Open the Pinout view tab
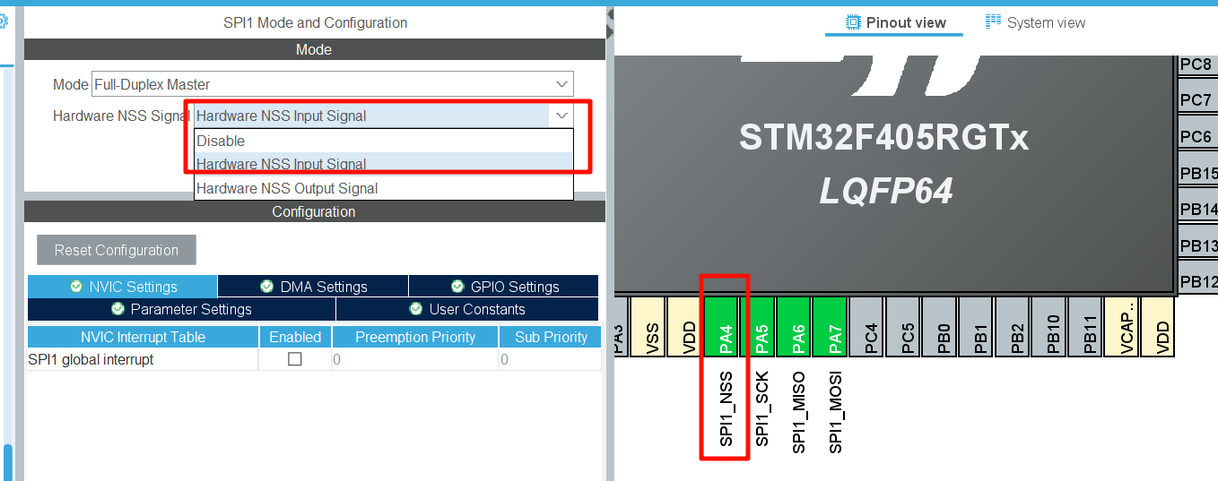1218x481 pixels. pos(894,22)
